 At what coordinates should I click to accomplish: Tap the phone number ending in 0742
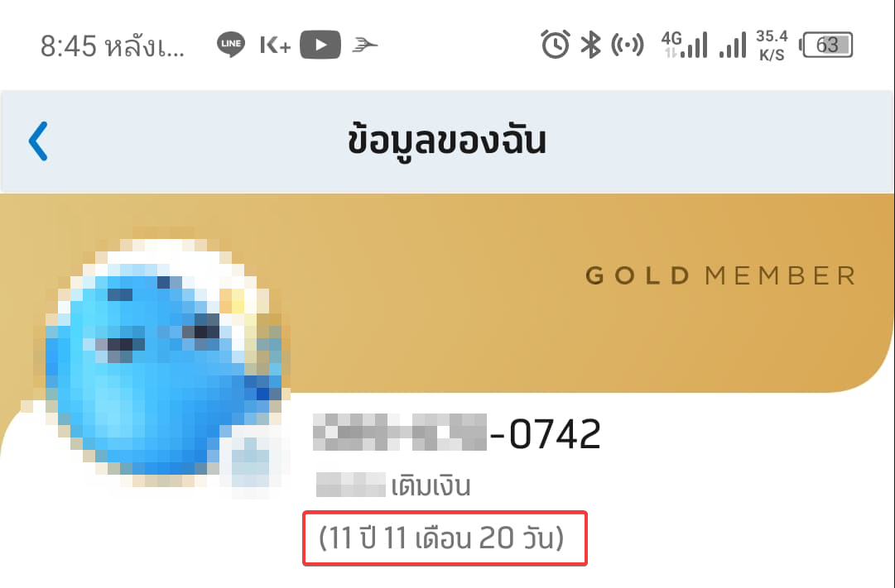tap(457, 433)
